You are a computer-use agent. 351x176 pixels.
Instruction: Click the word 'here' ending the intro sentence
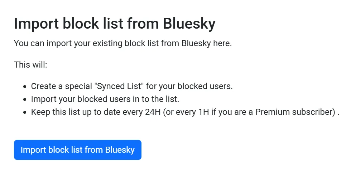point(223,44)
